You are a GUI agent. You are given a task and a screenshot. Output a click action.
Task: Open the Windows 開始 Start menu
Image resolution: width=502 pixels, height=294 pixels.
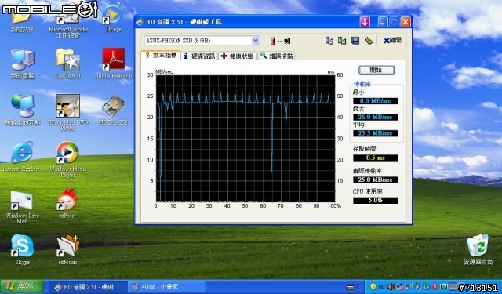click(22, 287)
